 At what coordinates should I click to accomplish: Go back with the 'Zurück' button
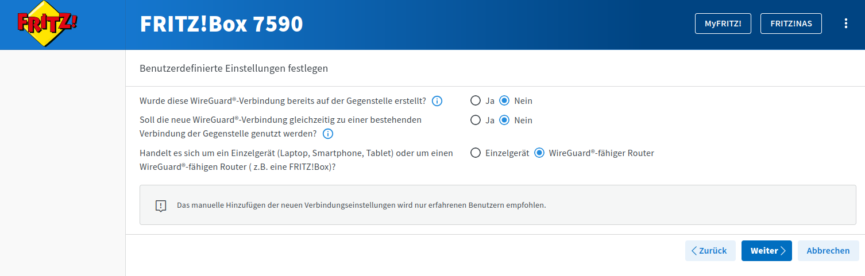(x=710, y=251)
